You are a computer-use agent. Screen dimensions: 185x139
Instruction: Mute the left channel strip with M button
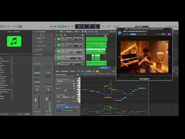[35, 112]
